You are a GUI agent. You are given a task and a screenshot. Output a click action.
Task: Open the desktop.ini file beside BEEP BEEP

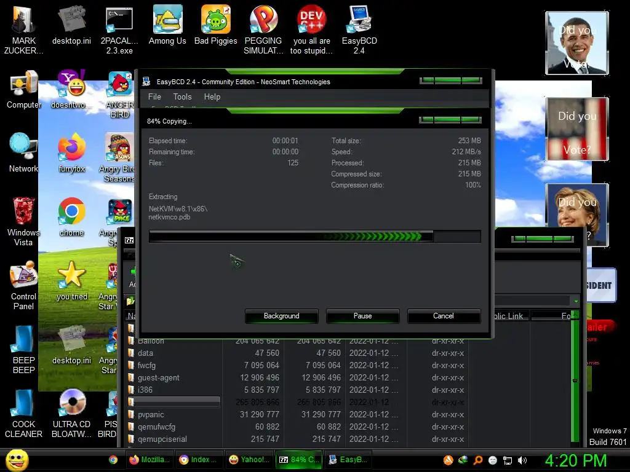pyautogui.click(x=71, y=345)
